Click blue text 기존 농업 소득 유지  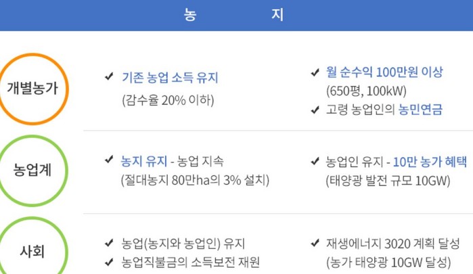(x=170, y=78)
